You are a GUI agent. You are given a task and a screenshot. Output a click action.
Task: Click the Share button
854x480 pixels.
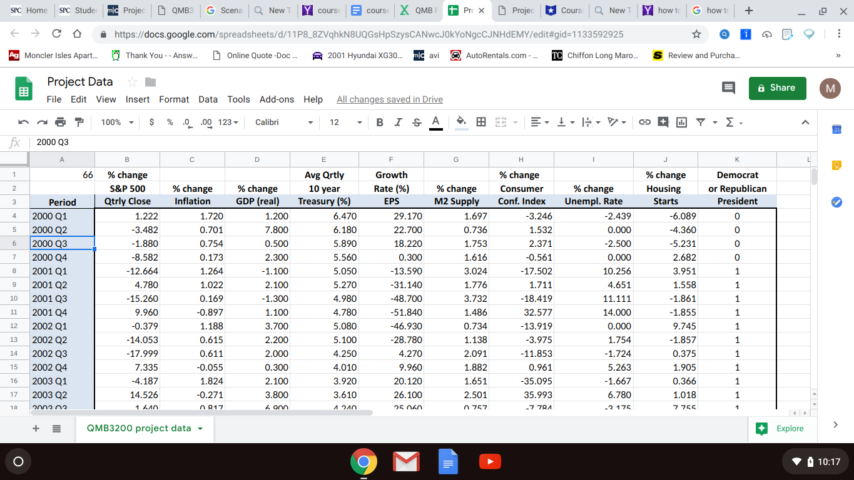[778, 88]
